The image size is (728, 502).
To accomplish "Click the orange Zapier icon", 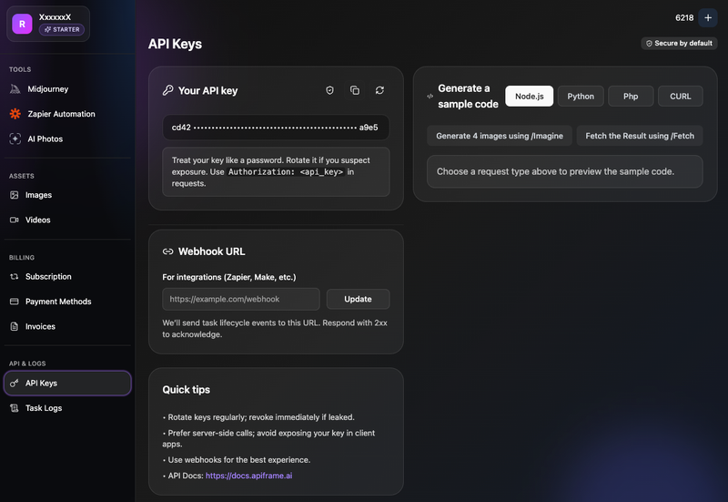I will point(15,114).
